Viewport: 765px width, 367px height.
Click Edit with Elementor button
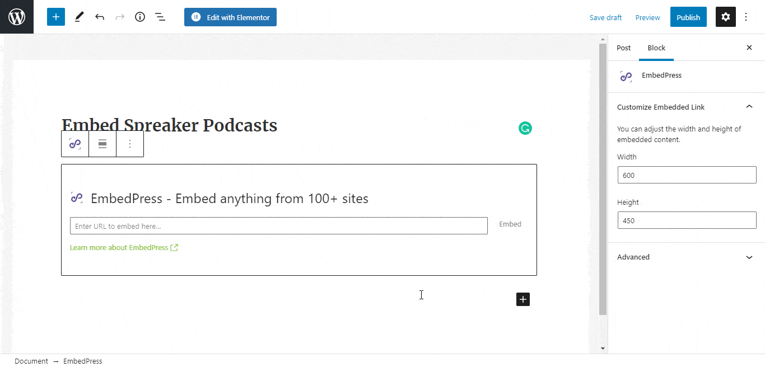point(230,17)
